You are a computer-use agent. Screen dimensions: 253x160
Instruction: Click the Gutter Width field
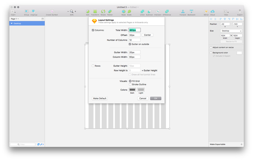[x=135, y=52]
